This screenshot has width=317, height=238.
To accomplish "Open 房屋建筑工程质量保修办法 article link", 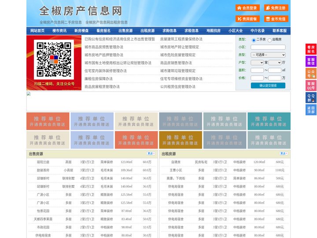I will [181, 39].
